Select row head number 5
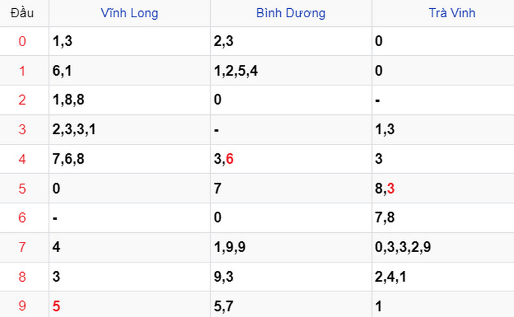 22,189
